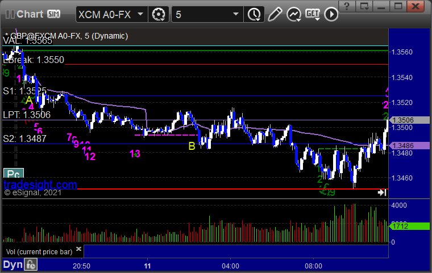
Task: Open the Dyn scaling mode selector
Action: click(x=13, y=264)
